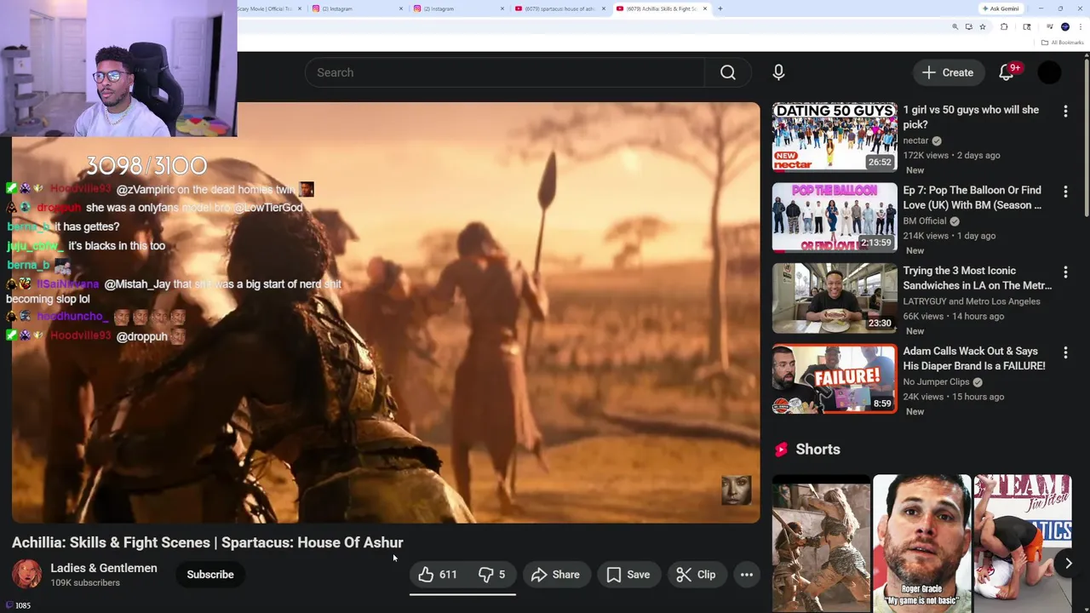Viewport: 1090px width, 613px height.
Task: Open the account avatar menu
Action: coord(1050,72)
